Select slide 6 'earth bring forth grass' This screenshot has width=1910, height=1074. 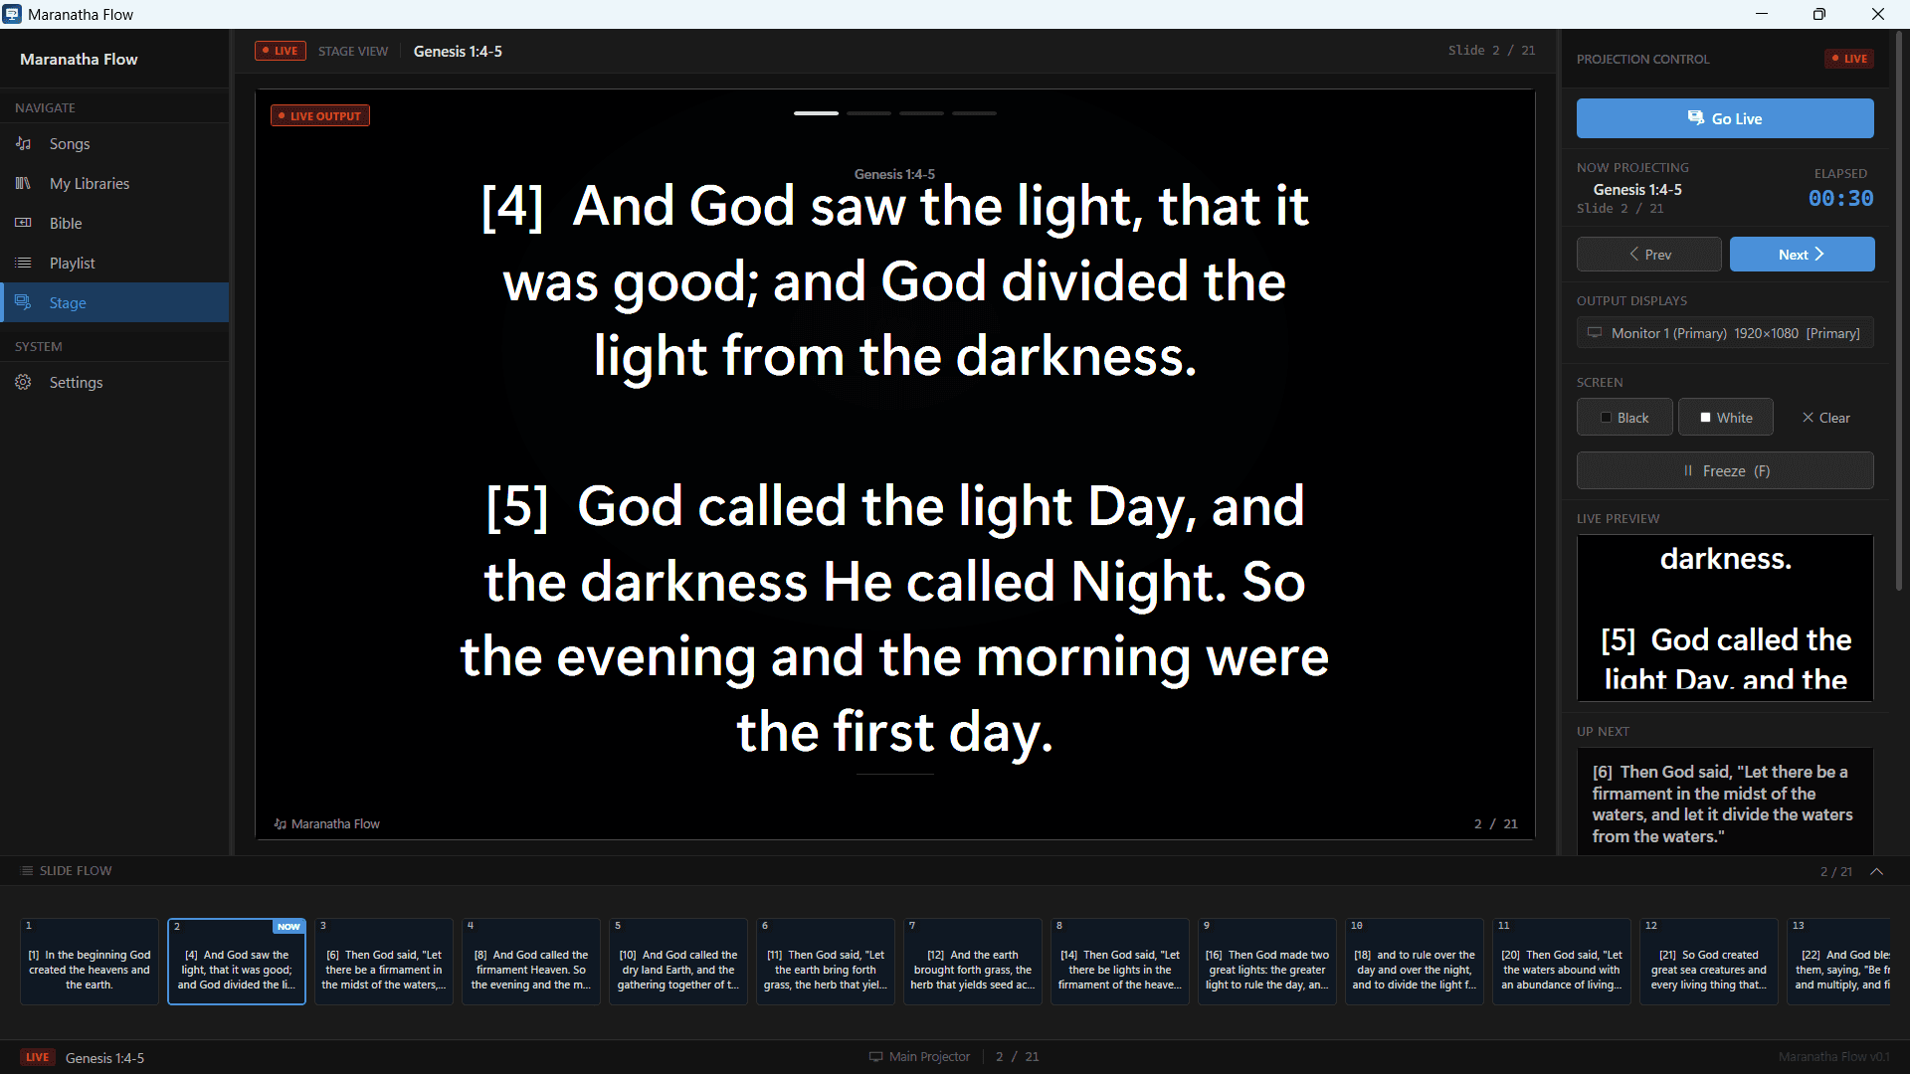[826, 961]
